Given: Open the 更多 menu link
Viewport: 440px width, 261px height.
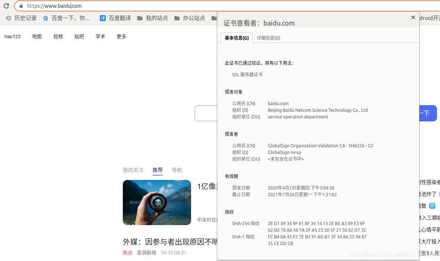Looking at the screenshot, I should click(x=122, y=36).
